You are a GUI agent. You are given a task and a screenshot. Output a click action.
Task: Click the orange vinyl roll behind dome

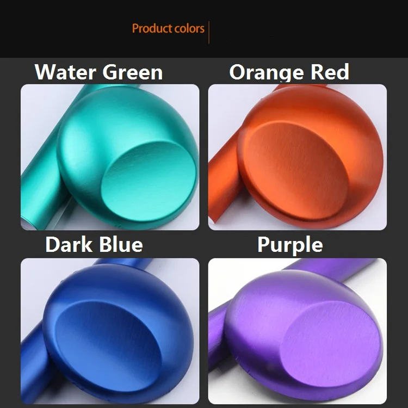(x=224, y=180)
